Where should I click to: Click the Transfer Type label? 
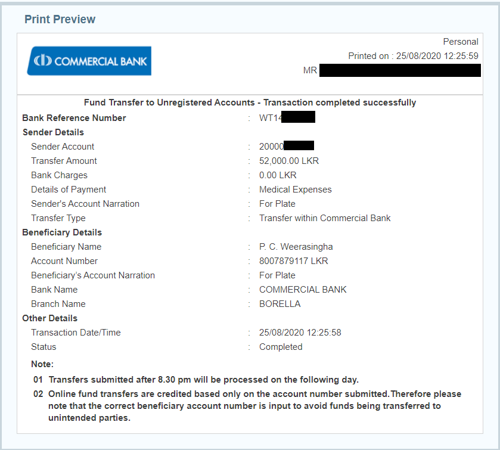(58, 219)
